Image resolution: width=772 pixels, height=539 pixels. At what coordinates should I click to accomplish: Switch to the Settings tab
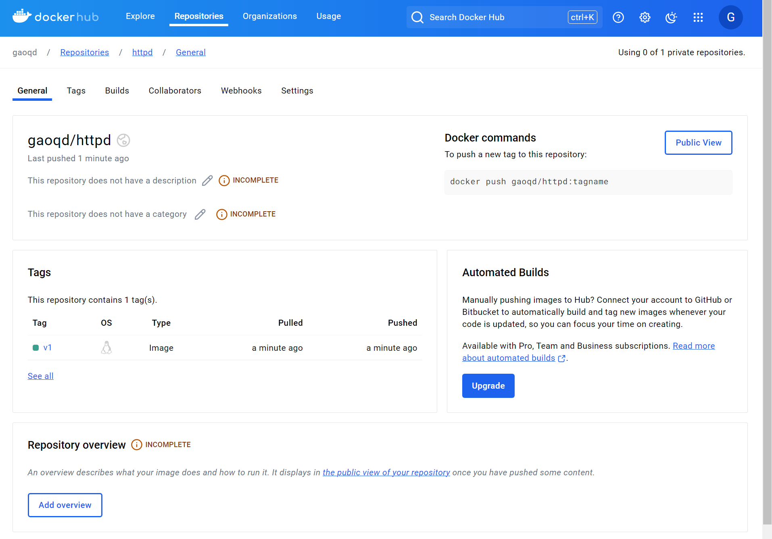pyautogui.click(x=297, y=91)
